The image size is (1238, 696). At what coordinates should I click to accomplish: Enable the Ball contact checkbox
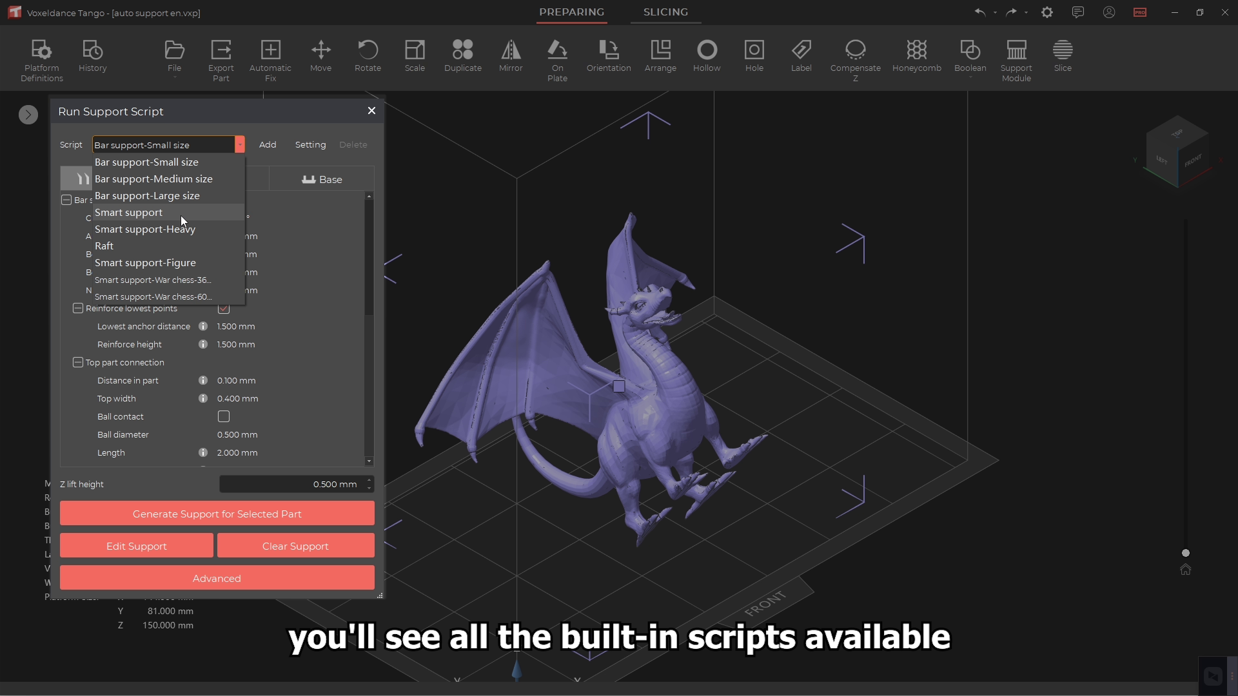click(224, 416)
